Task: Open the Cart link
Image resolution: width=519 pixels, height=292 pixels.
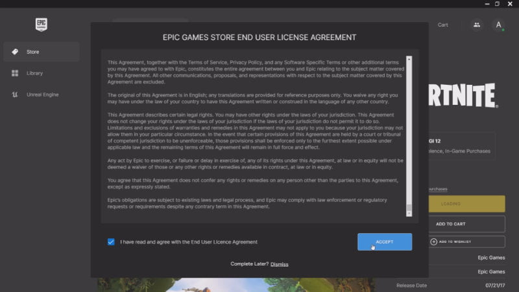Action: 442,25
